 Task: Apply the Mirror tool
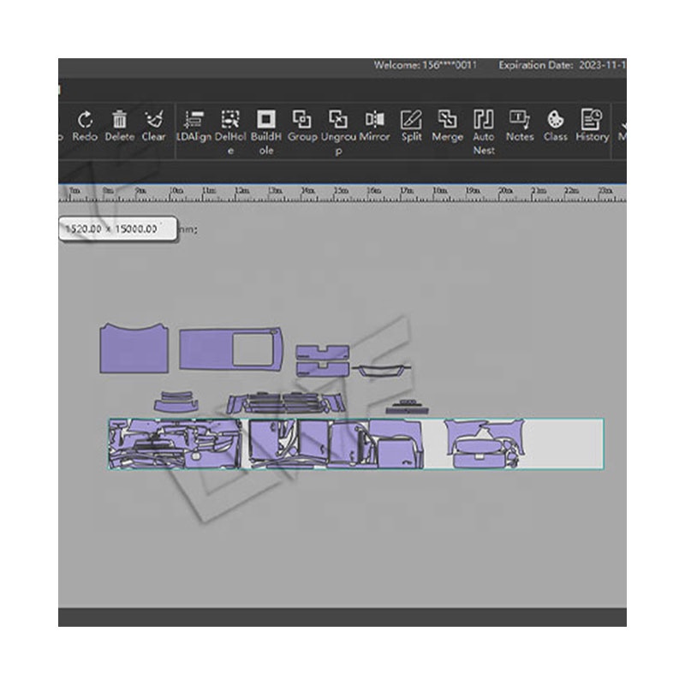click(x=374, y=120)
